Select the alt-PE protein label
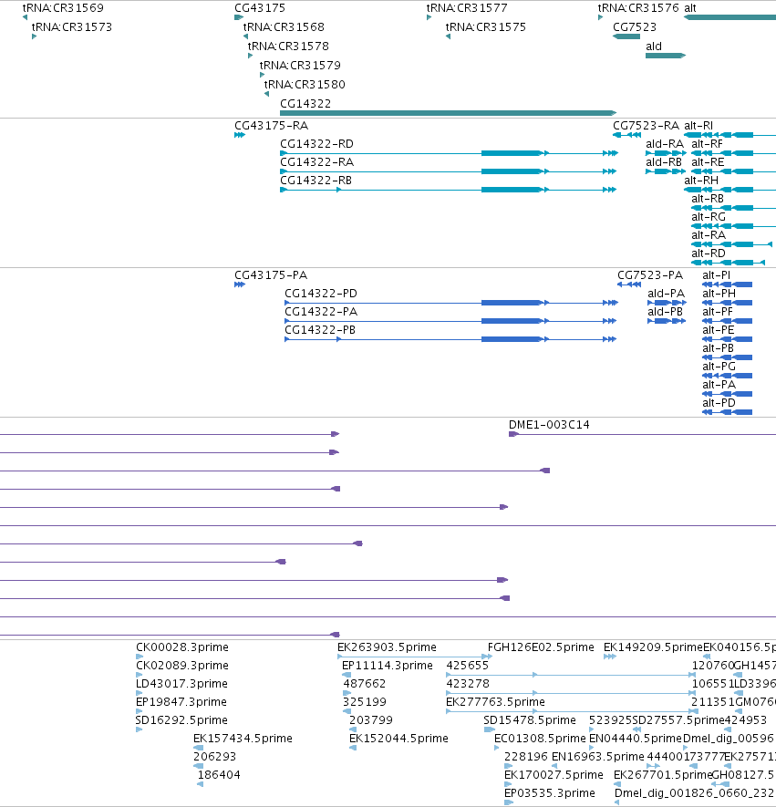This screenshot has height=807, width=776. (719, 330)
